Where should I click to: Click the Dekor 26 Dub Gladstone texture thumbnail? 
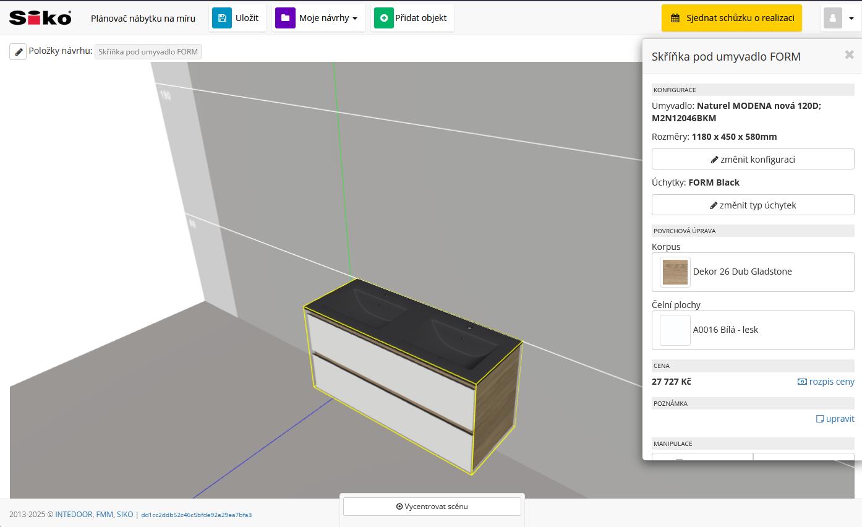point(675,272)
